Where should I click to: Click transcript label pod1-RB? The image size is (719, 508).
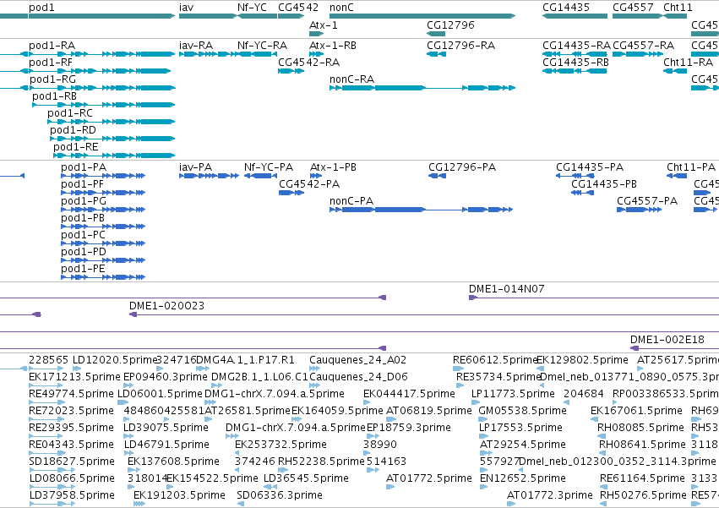[x=54, y=96]
